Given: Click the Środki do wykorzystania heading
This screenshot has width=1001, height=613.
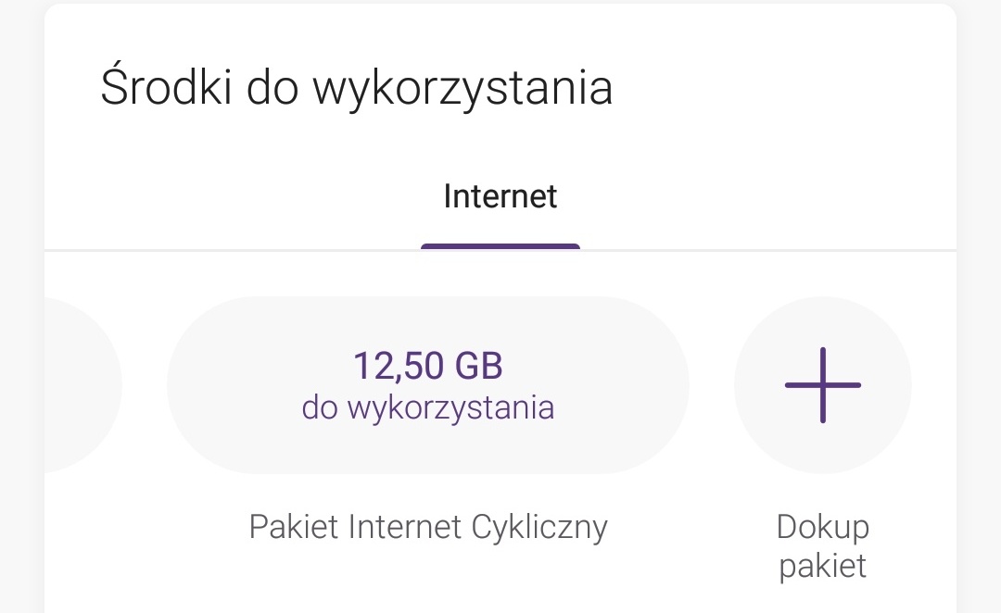Looking at the screenshot, I should (356, 89).
